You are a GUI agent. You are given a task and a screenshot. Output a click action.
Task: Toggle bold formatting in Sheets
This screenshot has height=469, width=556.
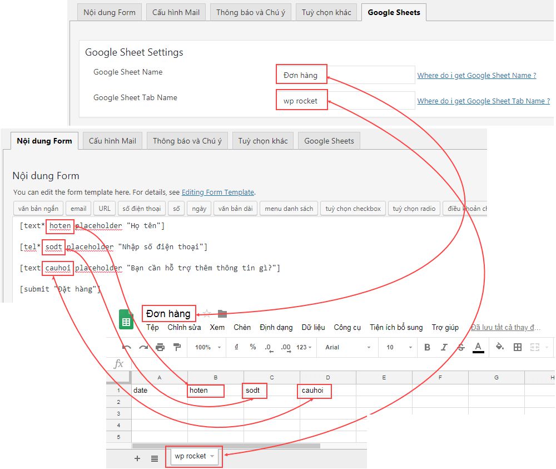coord(427,347)
